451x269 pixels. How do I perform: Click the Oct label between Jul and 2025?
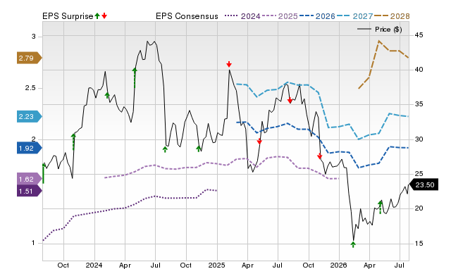pos(186,265)
